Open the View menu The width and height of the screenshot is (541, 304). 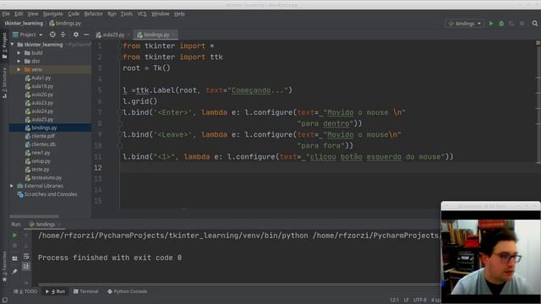pyautogui.click(x=33, y=14)
